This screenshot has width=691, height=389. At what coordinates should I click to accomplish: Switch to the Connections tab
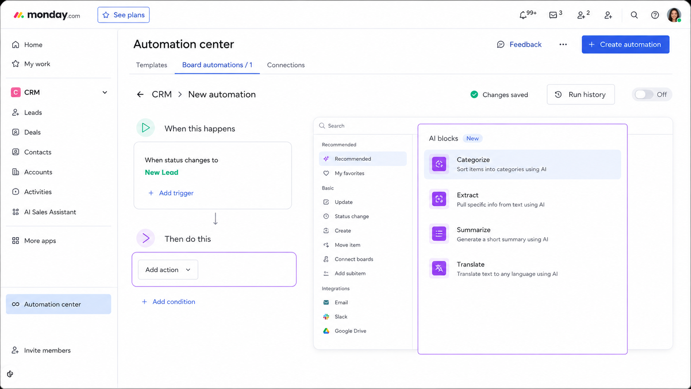click(286, 65)
